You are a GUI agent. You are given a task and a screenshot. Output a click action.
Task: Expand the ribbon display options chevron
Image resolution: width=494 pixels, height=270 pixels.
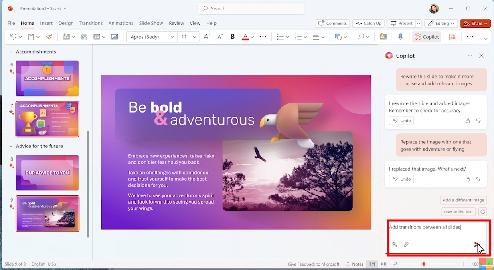coord(486,39)
